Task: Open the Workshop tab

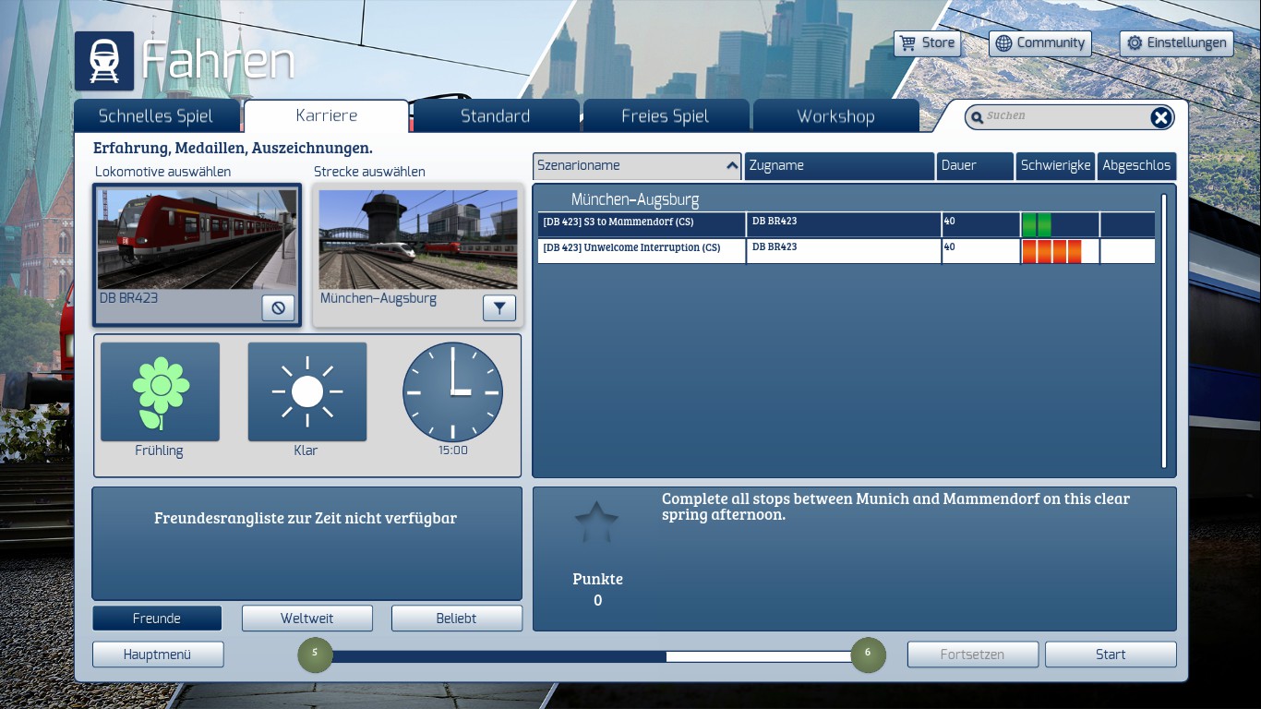Action: point(835,116)
